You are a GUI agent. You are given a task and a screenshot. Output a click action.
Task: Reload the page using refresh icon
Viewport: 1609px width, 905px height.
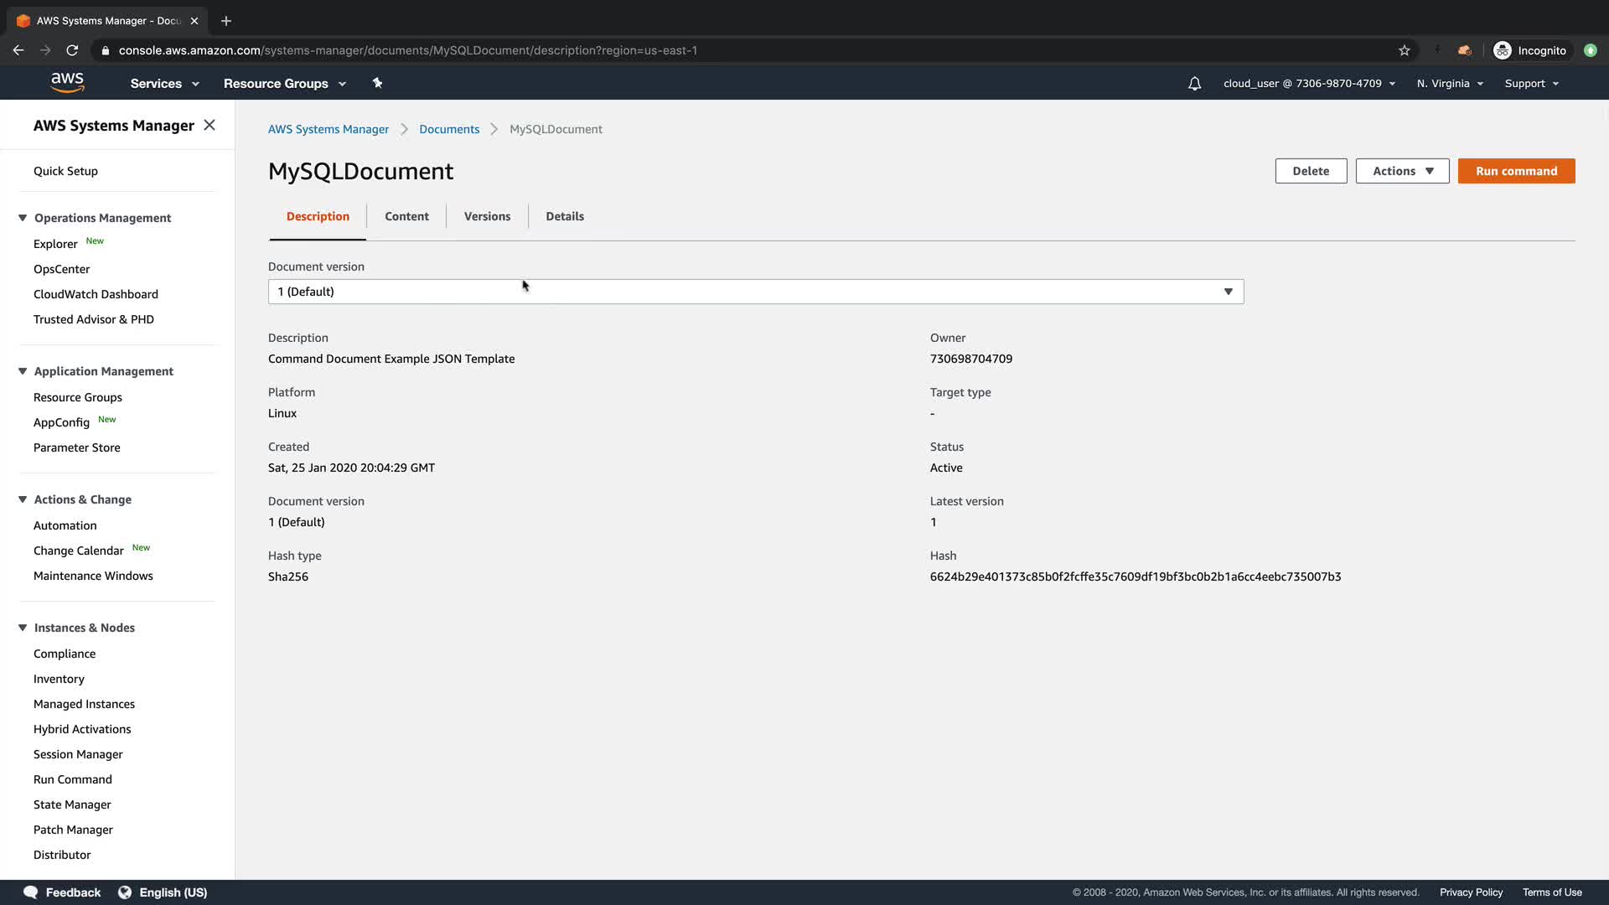pos(72,50)
